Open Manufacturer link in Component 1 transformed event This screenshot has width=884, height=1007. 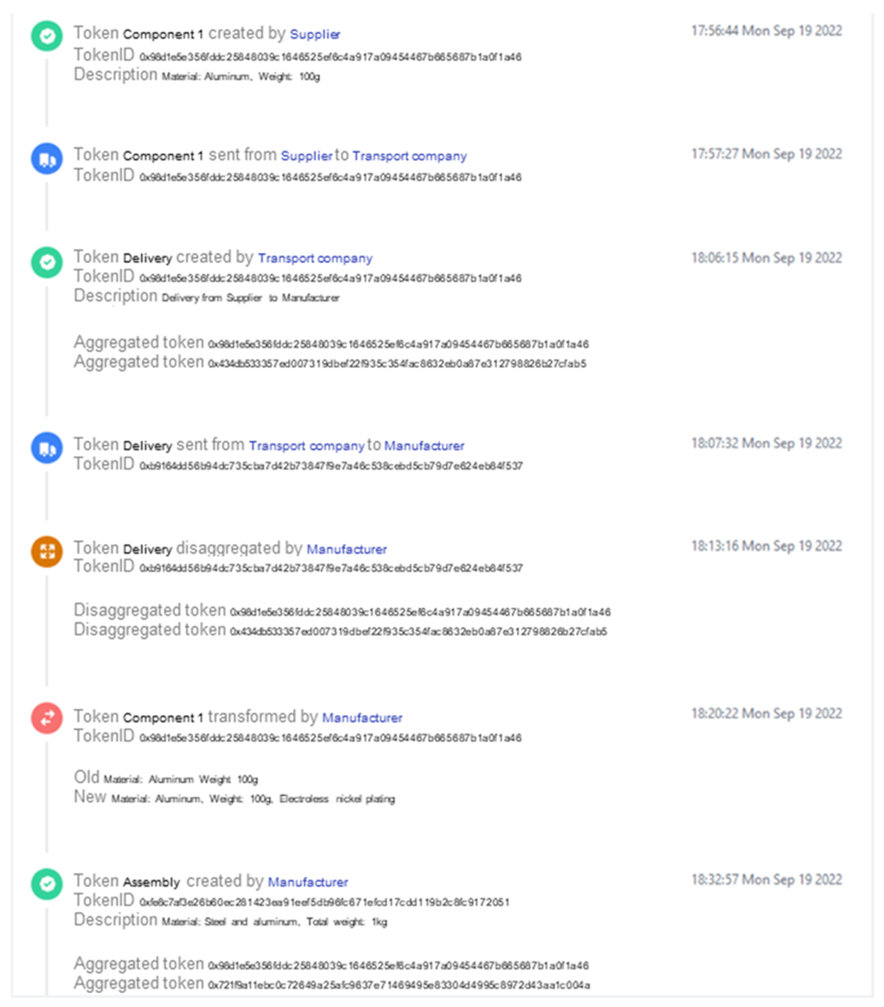point(362,718)
